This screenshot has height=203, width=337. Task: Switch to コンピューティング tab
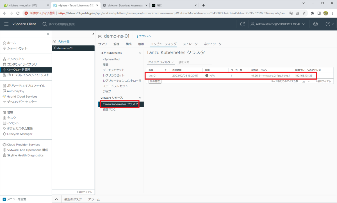[x=163, y=44]
